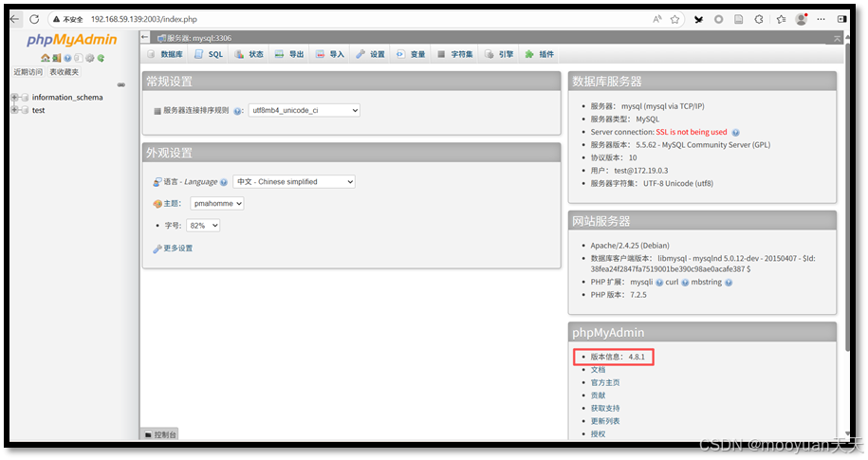868x460 pixels.
Task: Expand the information_schema database tree node
Action: point(15,98)
